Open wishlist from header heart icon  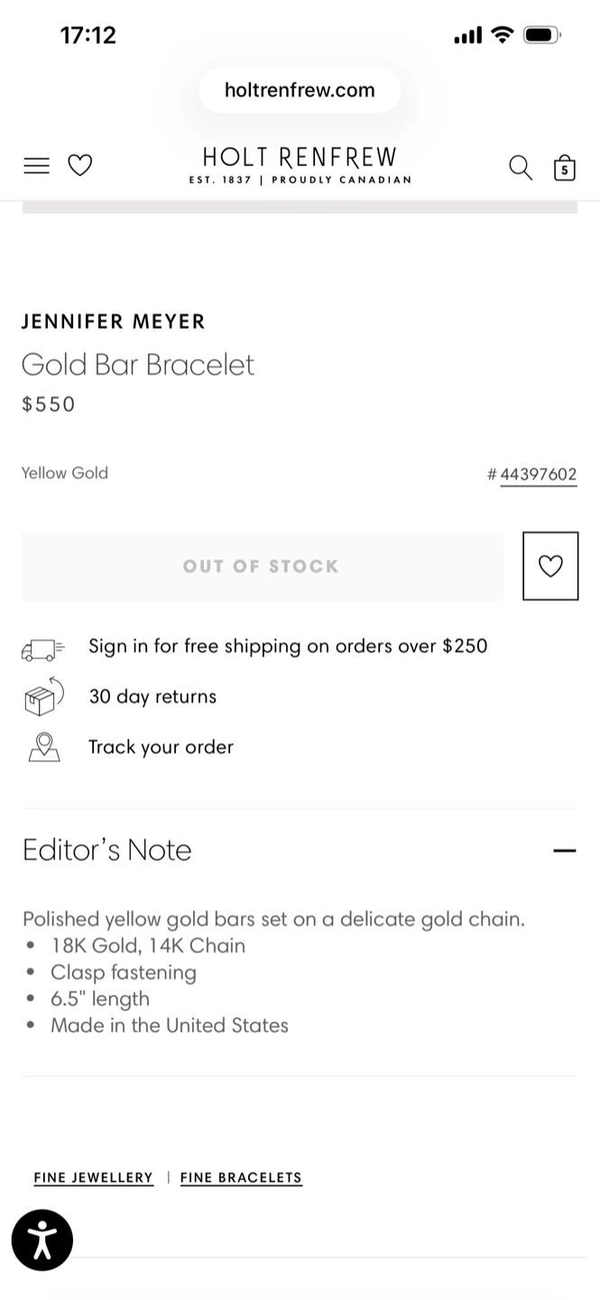point(80,166)
